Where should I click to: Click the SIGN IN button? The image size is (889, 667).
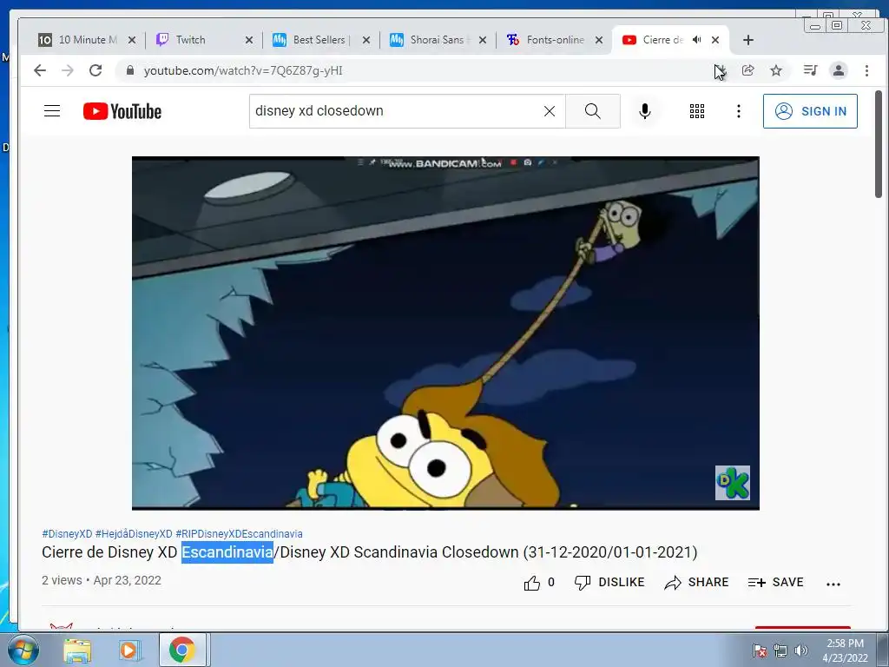coord(810,111)
